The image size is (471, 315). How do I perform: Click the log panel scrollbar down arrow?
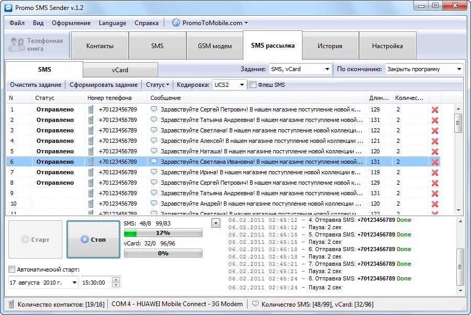coord(461,291)
